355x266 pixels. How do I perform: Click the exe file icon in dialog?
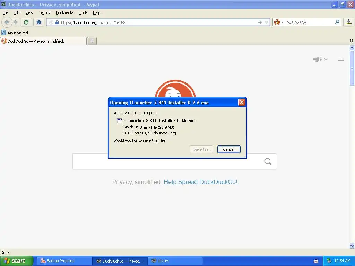click(119, 121)
